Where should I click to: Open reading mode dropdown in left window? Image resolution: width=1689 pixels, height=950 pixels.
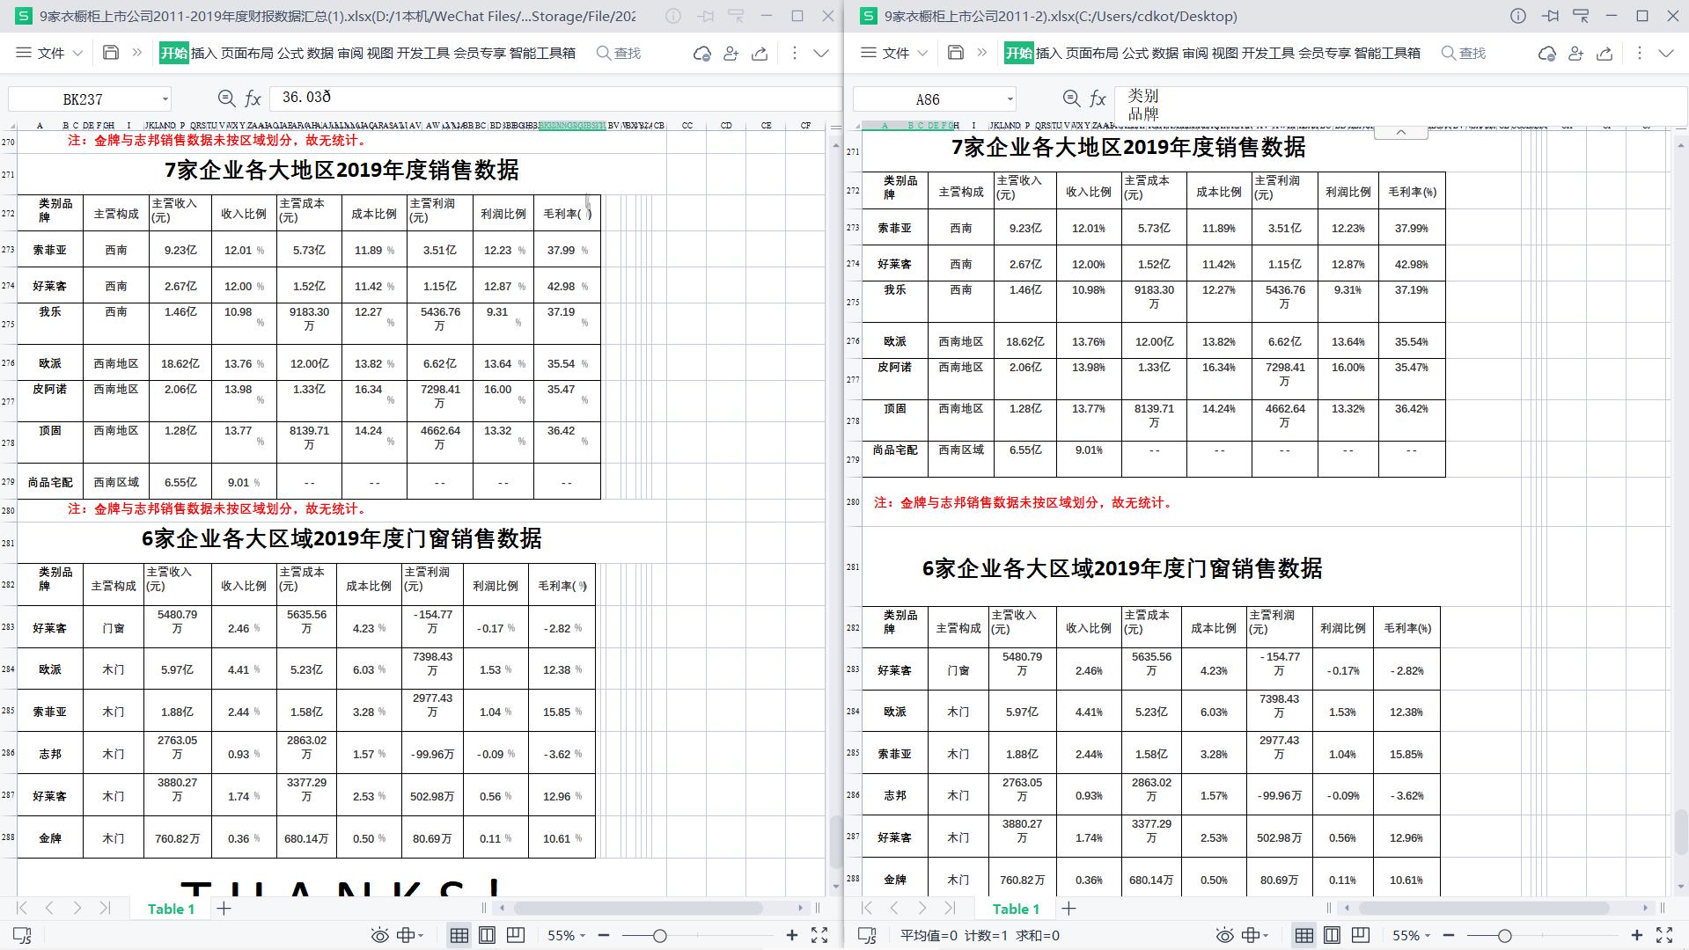(410, 935)
